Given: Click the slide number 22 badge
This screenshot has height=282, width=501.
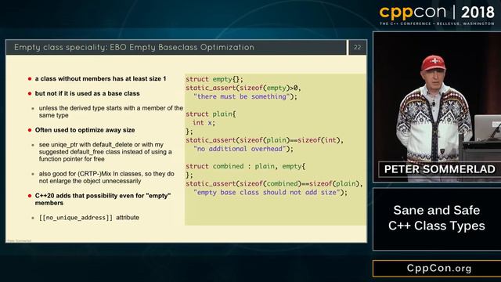Looking at the screenshot, I should click(x=357, y=47).
